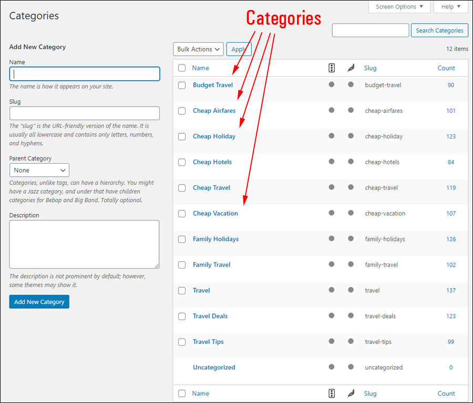This screenshot has width=473, height=403.
Task: Click the SEO dot for Cheap Travel
Action: (332, 187)
